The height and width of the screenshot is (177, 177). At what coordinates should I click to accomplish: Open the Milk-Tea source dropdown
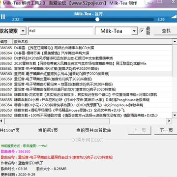(x=134, y=31)
